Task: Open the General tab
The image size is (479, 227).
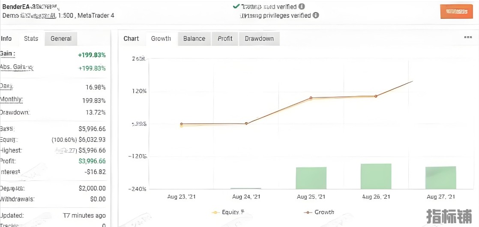Action: point(61,38)
